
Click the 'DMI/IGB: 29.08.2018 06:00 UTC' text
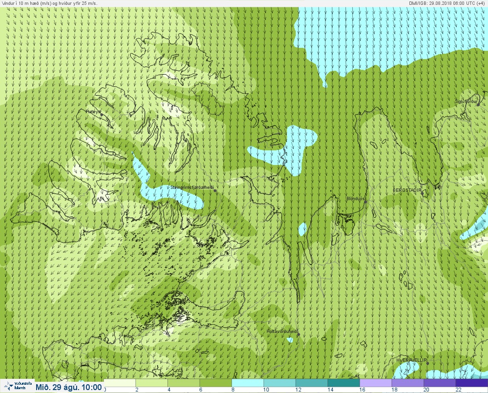[442, 3]
